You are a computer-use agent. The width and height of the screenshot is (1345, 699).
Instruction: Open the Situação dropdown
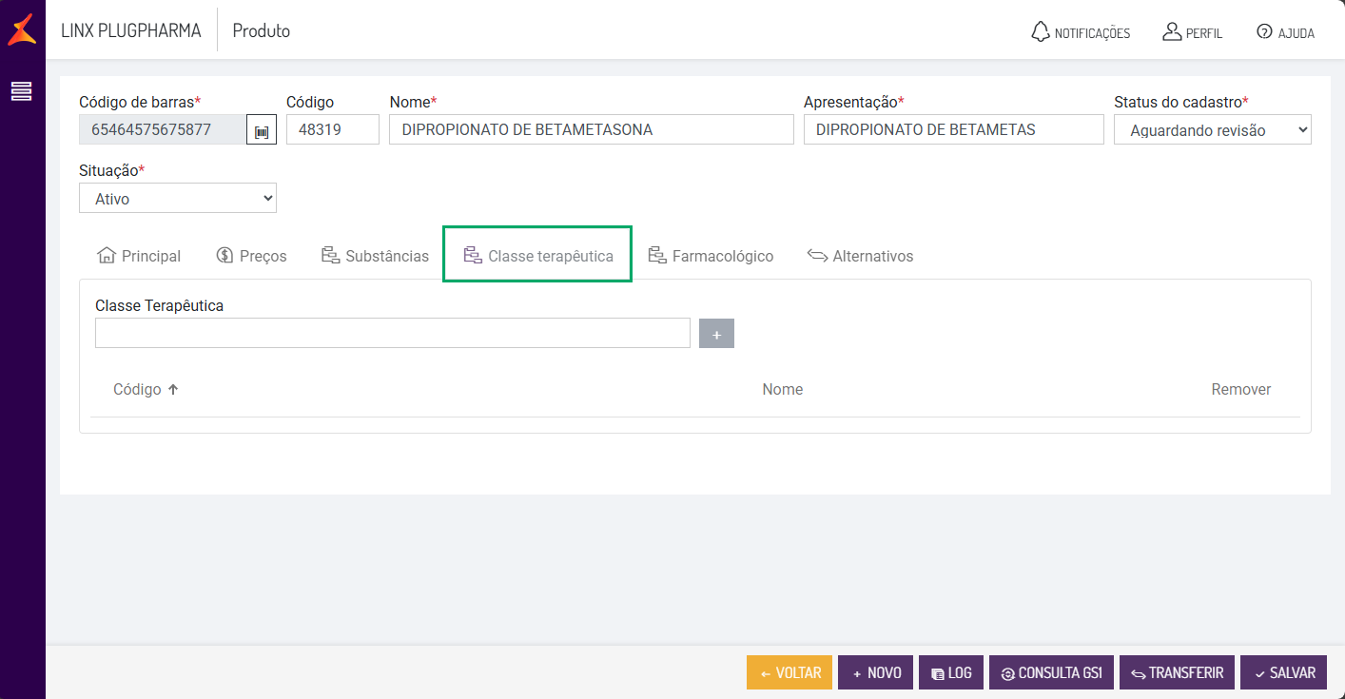tap(178, 199)
